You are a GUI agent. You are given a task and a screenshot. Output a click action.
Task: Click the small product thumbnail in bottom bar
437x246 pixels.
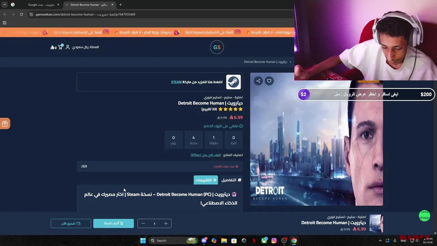(x=376, y=223)
